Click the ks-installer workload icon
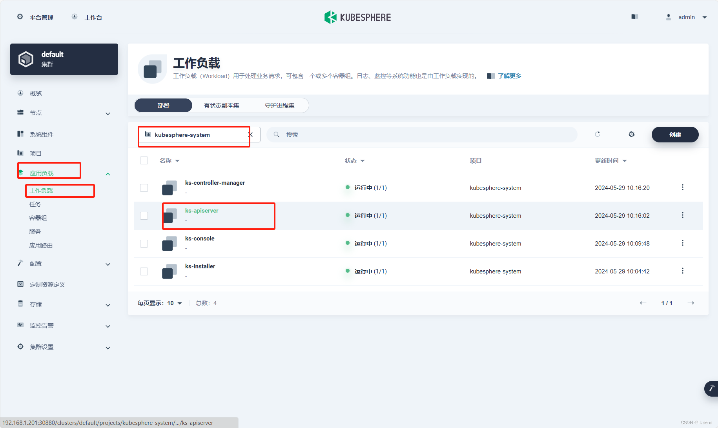The image size is (718, 428). (x=169, y=271)
